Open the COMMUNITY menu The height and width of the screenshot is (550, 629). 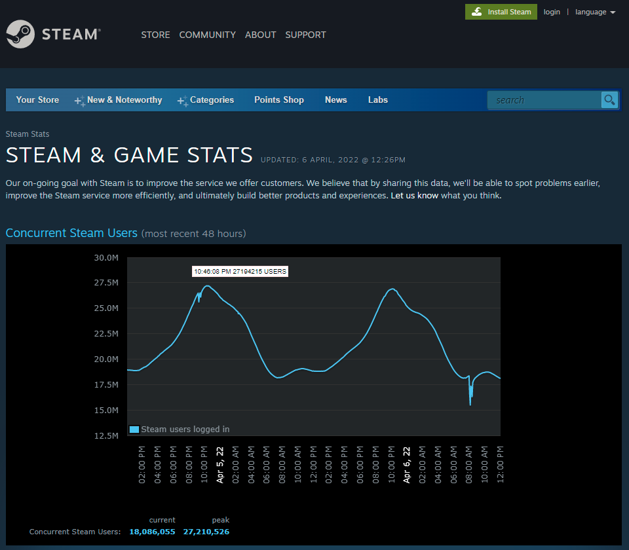(x=208, y=35)
